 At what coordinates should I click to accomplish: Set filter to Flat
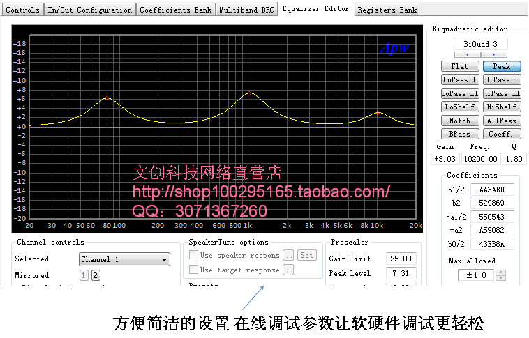(x=460, y=67)
